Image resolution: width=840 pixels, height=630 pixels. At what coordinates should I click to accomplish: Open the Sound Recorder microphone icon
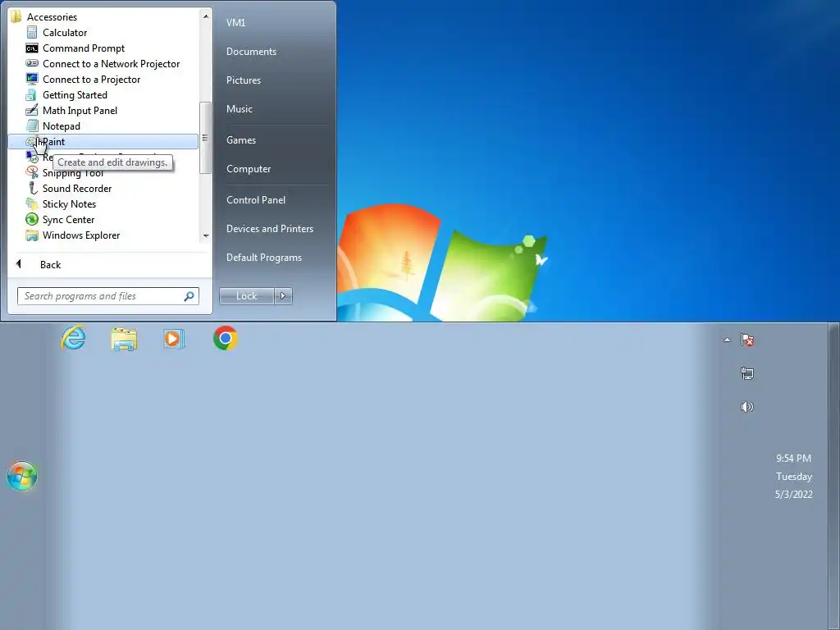coord(32,188)
